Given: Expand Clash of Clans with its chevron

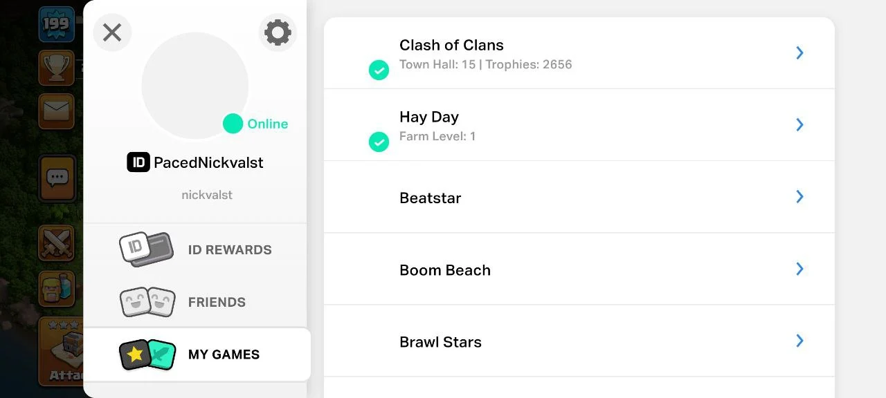Looking at the screenshot, I should [799, 53].
